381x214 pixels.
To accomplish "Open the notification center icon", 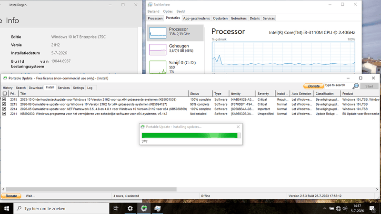I will (x=372, y=208).
